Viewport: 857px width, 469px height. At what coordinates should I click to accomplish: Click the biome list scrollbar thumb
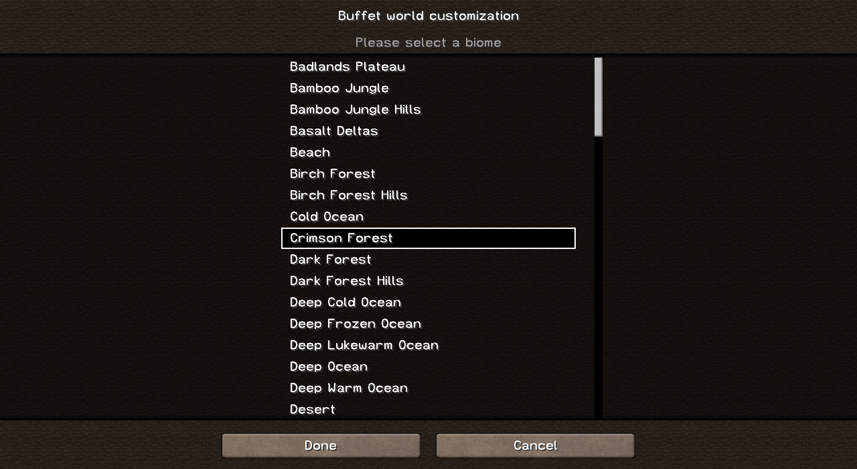pyautogui.click(x=598, y=97)
